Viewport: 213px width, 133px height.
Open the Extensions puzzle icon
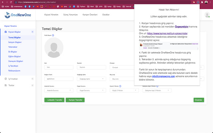202,2
